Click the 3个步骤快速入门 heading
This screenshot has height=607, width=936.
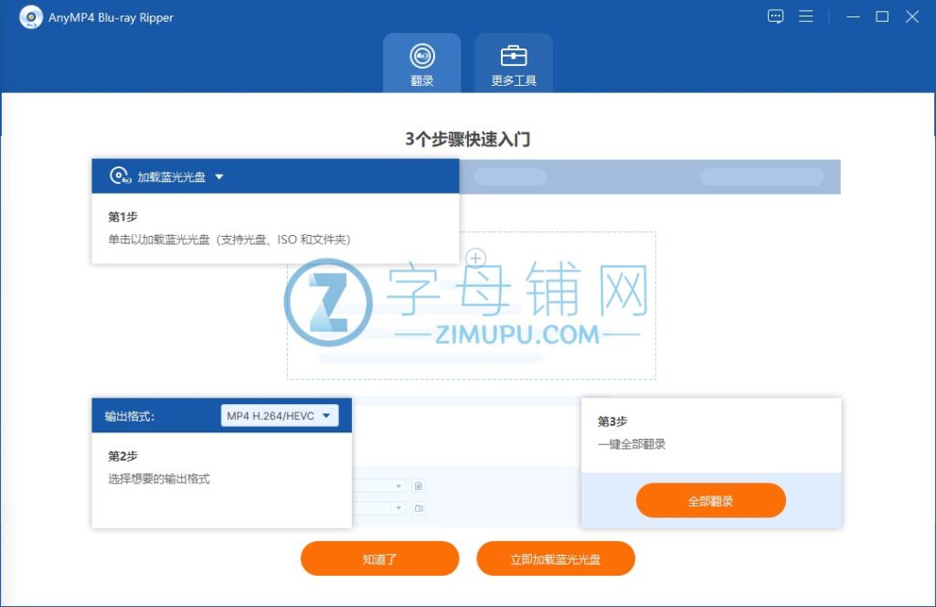click(x=467, y=139)
